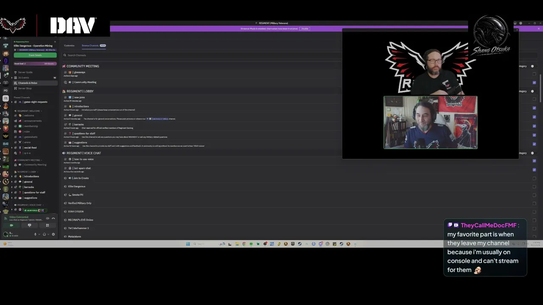
Task: Collapse REGIMENT | WELCOME category in sidebar
Action: (x=28, y=111)
